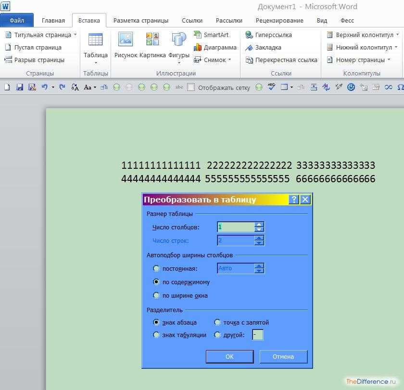Expand the Верхний колонтитул dropdown
Image resolution: width=404 pixels, height=390 pixels.
(397, 35)
